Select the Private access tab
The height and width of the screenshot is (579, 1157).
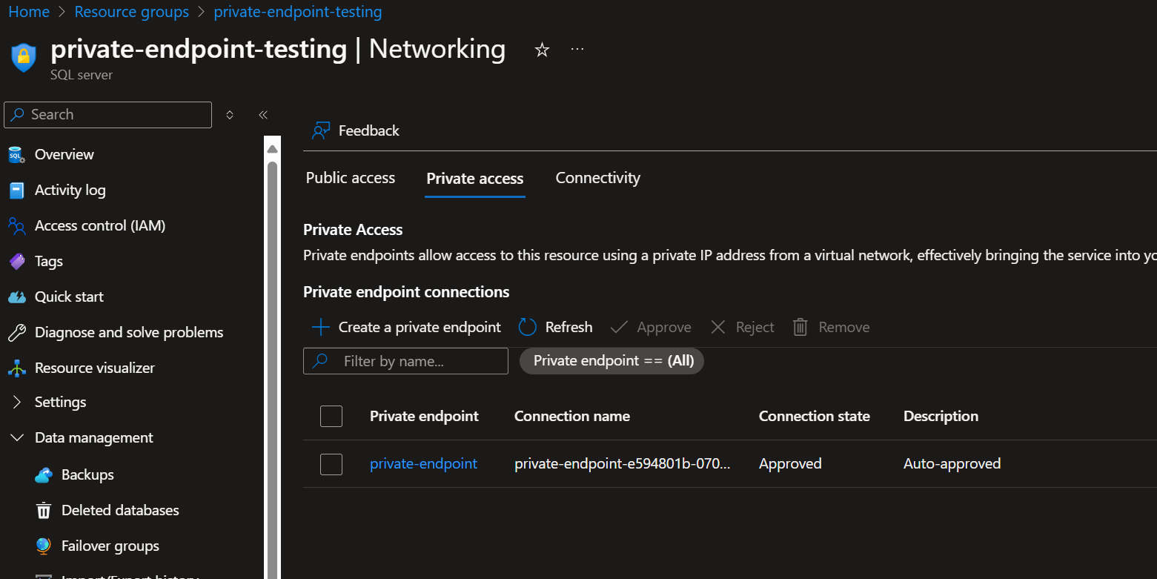[x=475, y=179]
